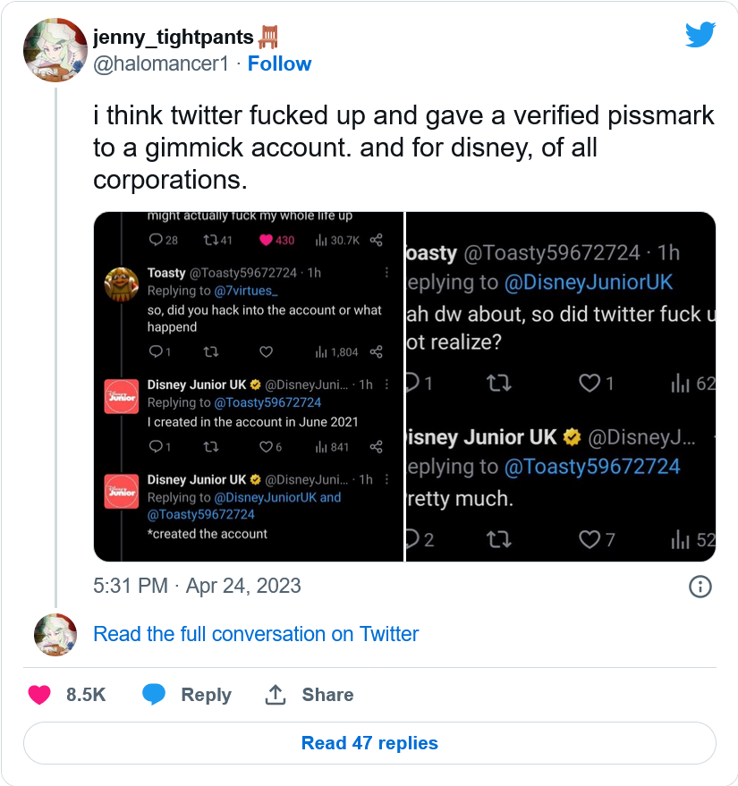Open right screenshot showing 'retty much'

point(561,386)
